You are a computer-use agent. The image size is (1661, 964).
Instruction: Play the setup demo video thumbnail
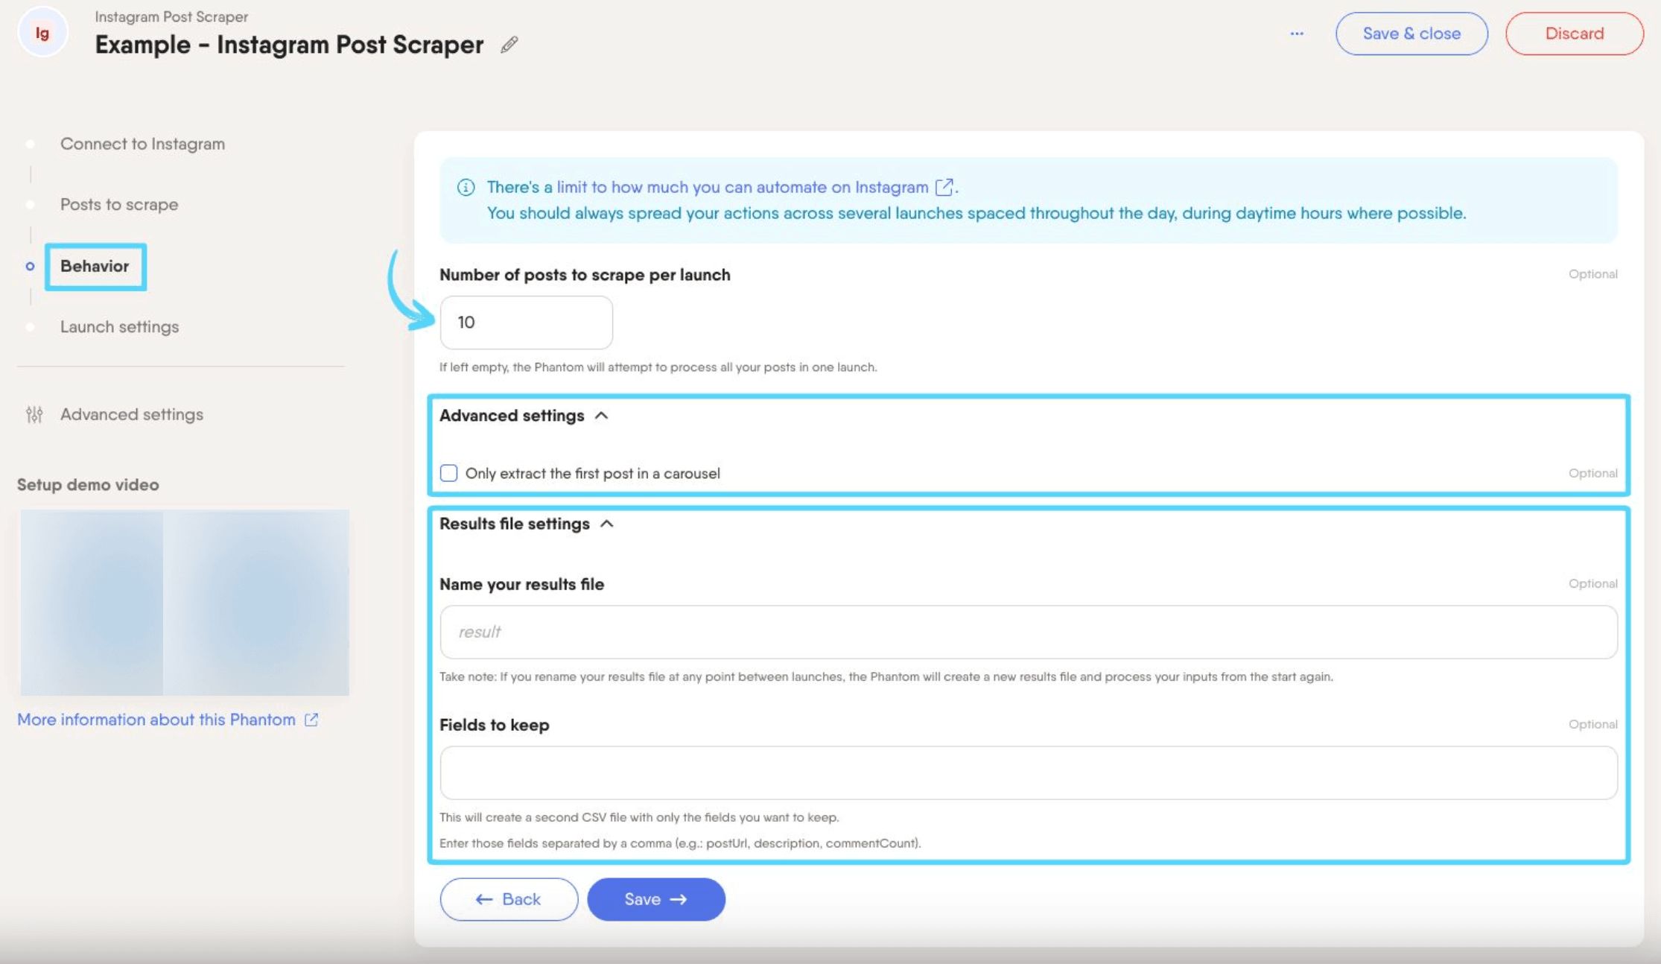185,603
